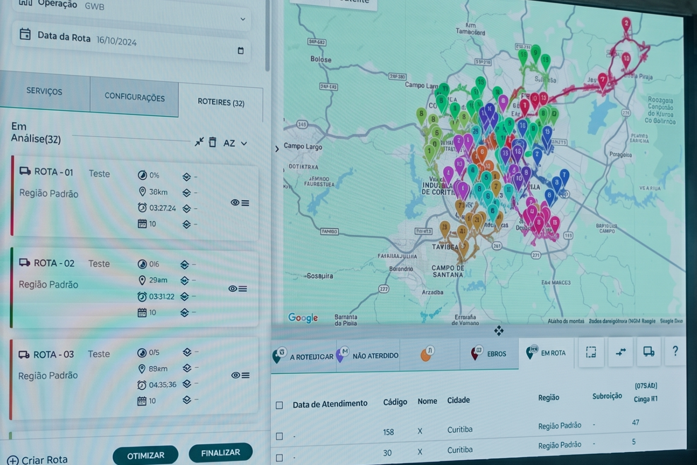Screen dimensions: 697x465
Task: Expand the Operação GWB dropdown chevron
Action: click(x=243, y=19)
